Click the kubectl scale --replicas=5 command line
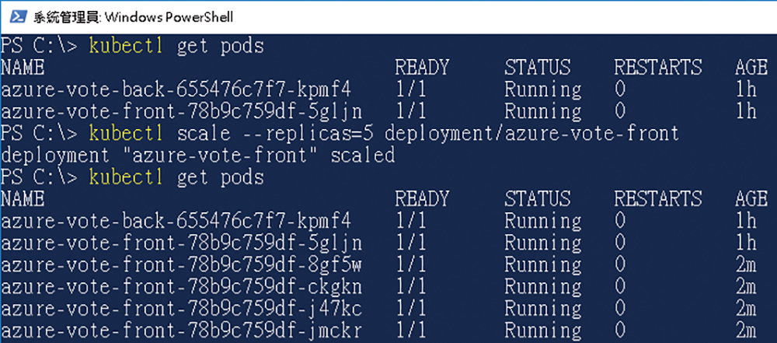Image resolution: width=777 pixels, height=343 pixels. pos(384,134)
